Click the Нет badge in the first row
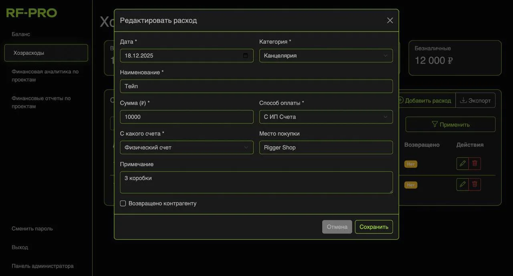Screen dimensions: 513x276 [x=411, y=164]
